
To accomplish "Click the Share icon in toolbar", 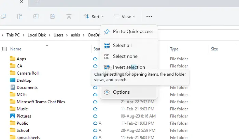I will click(x=53, y=16).
